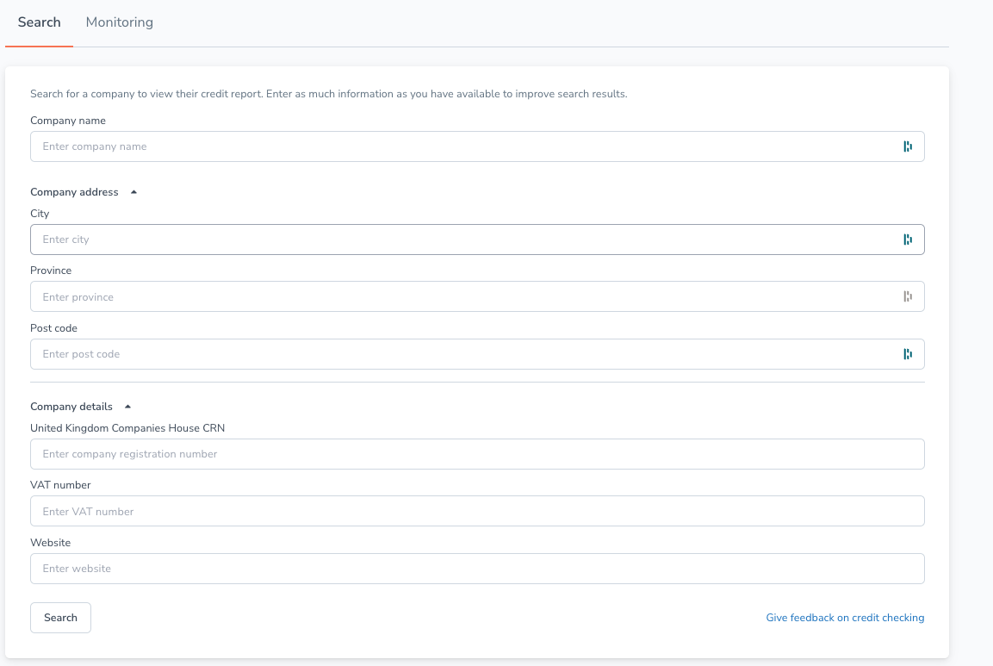Click the autofill icon in Post code field

coord(908,353)
